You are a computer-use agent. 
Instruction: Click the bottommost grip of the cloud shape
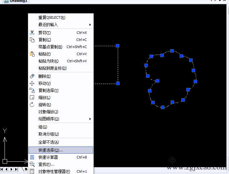click(x=163, y=107)
